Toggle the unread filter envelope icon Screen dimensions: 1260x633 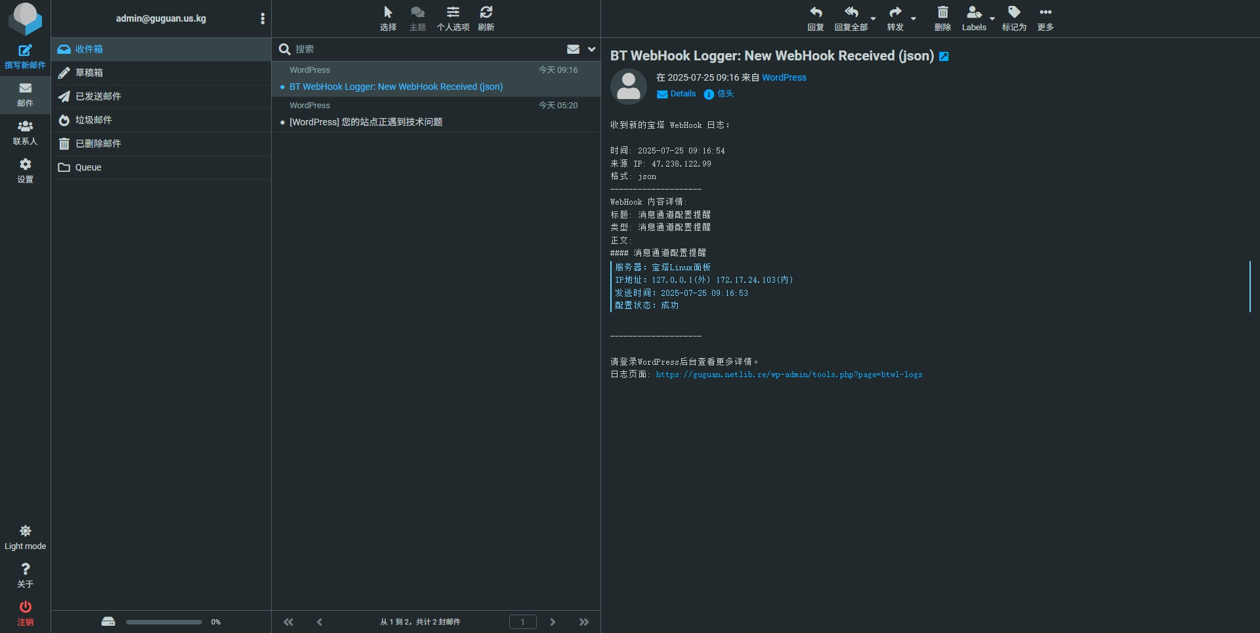573,49
